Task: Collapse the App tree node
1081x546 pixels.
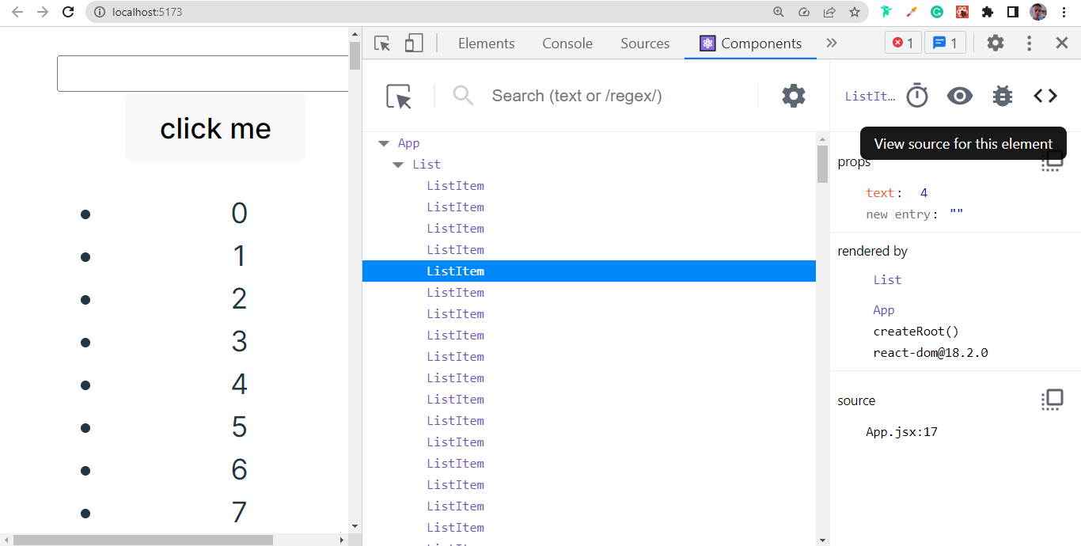Action: (x=384, y=143)
